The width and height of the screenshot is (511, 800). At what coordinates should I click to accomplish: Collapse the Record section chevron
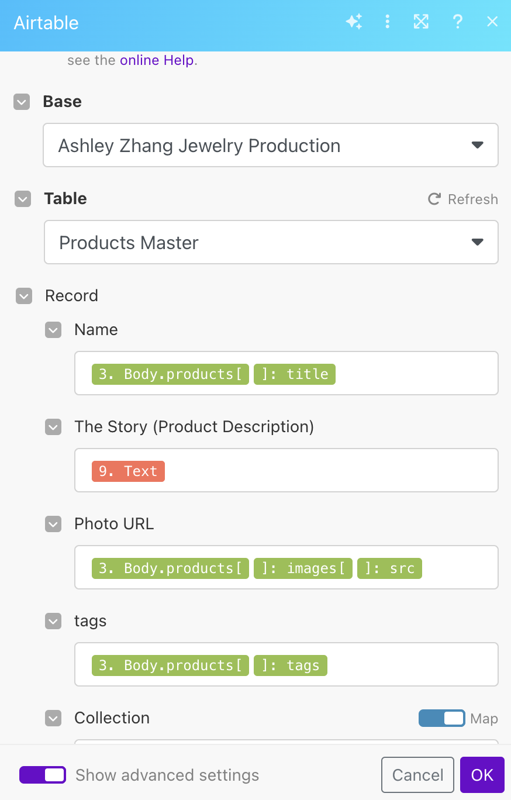(24, 296)
